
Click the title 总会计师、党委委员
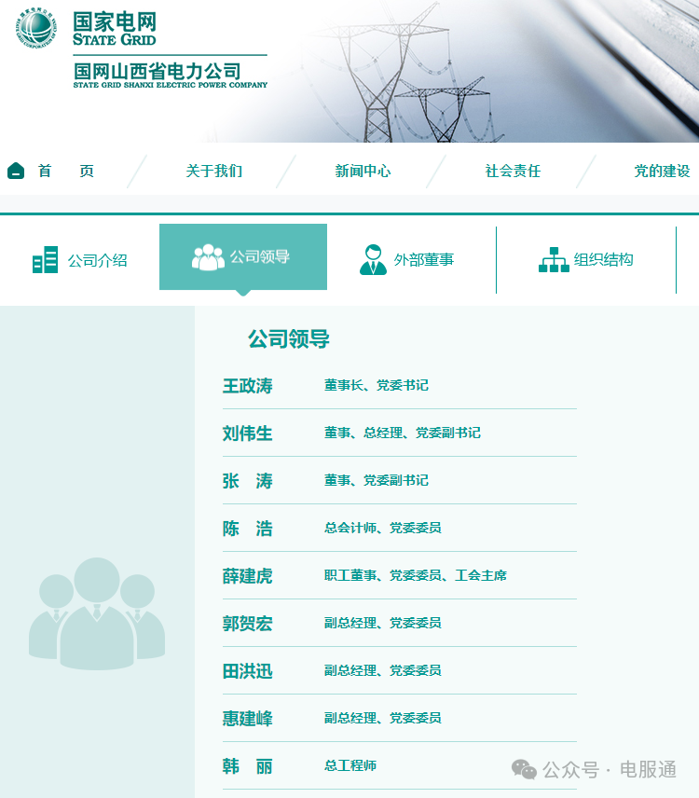tap(382, 528)
